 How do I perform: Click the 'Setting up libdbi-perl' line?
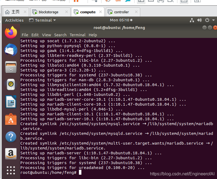(x=75, y=95)
